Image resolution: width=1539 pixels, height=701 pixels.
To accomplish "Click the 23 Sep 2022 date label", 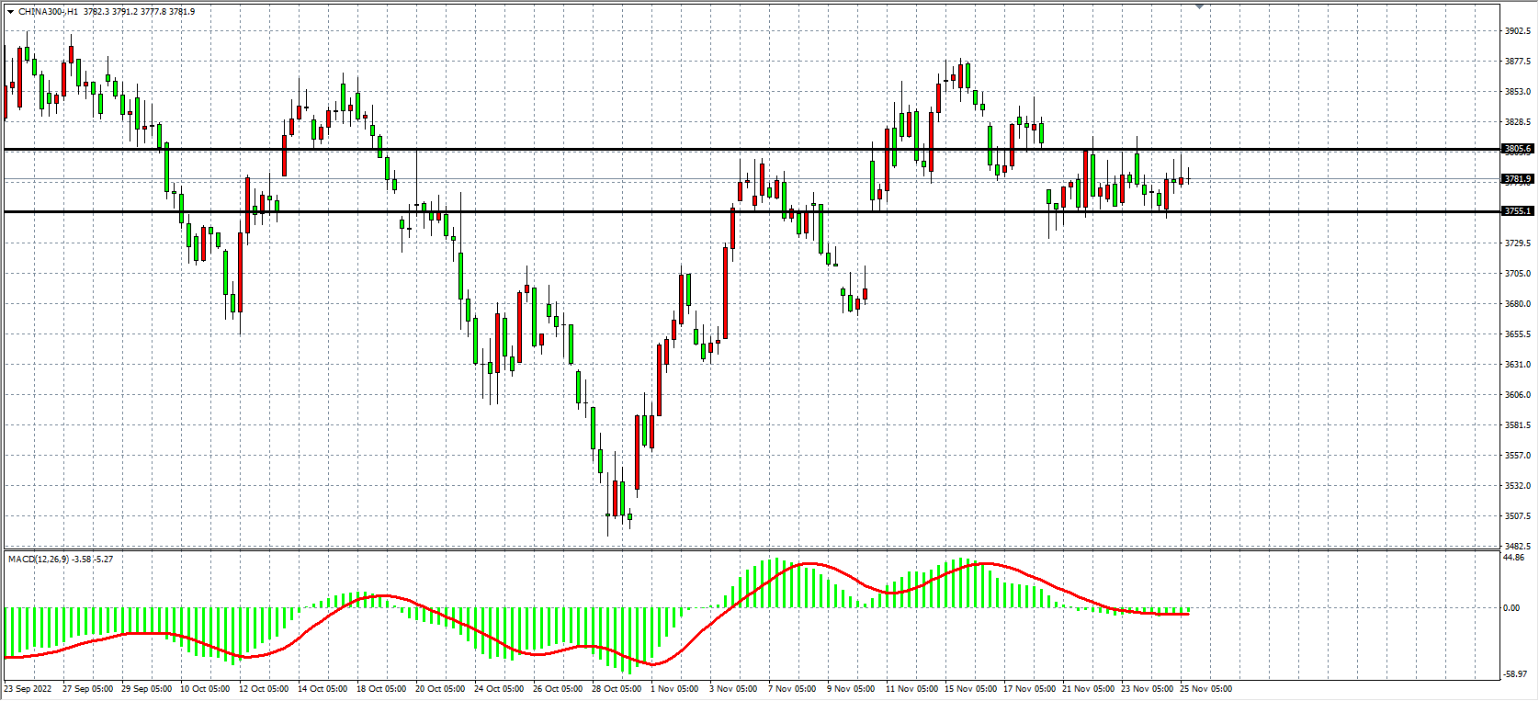I will pos(28,689).
